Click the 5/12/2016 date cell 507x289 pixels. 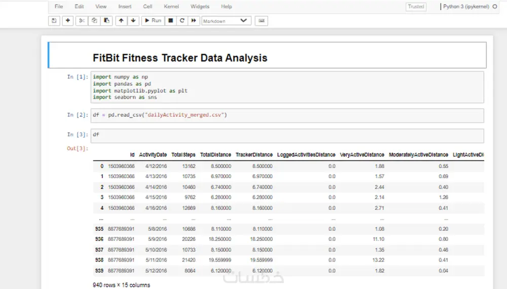pos(156,271)
